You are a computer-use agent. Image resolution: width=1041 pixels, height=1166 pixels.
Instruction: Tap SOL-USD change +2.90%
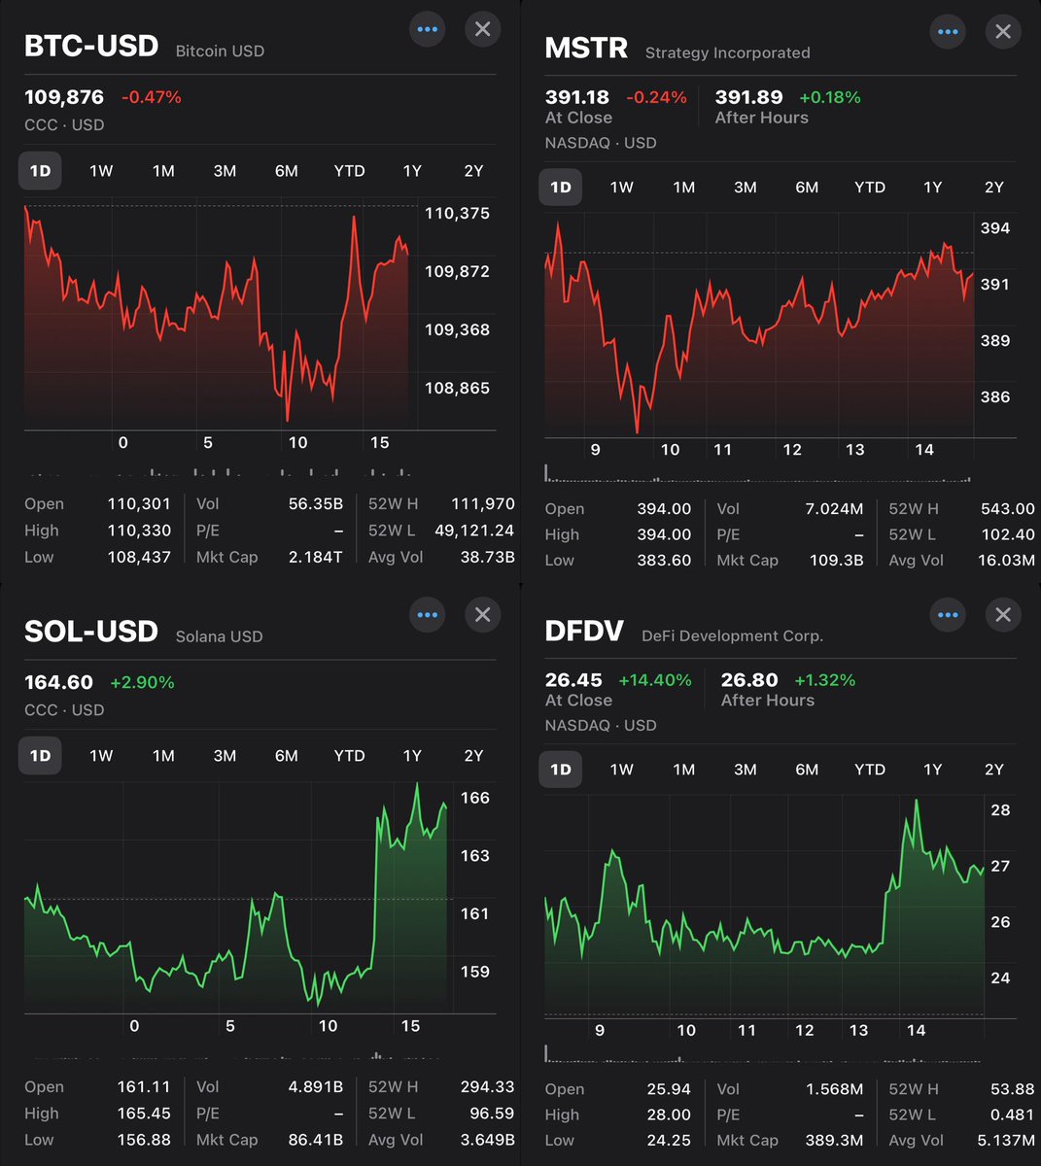coord(142,682)
